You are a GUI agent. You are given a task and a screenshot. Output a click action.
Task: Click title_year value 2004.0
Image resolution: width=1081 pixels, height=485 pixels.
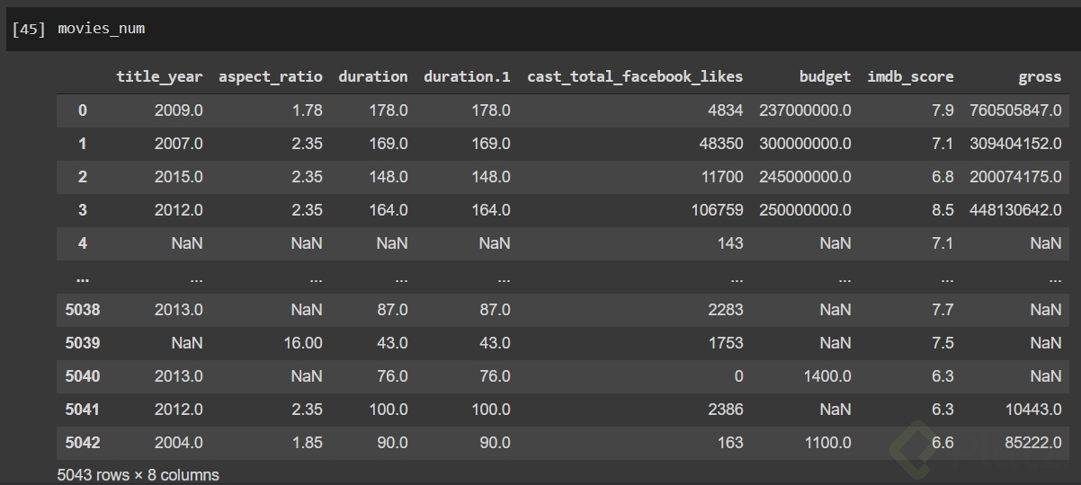point(178,442)
